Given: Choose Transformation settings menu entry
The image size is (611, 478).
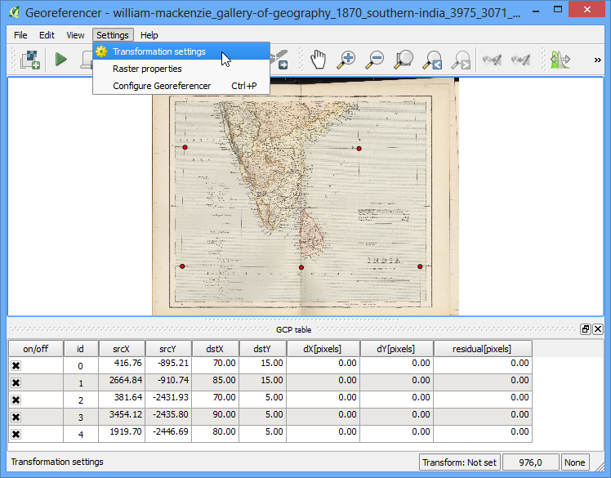Looking at the screenshot, I should coord(181,51).
